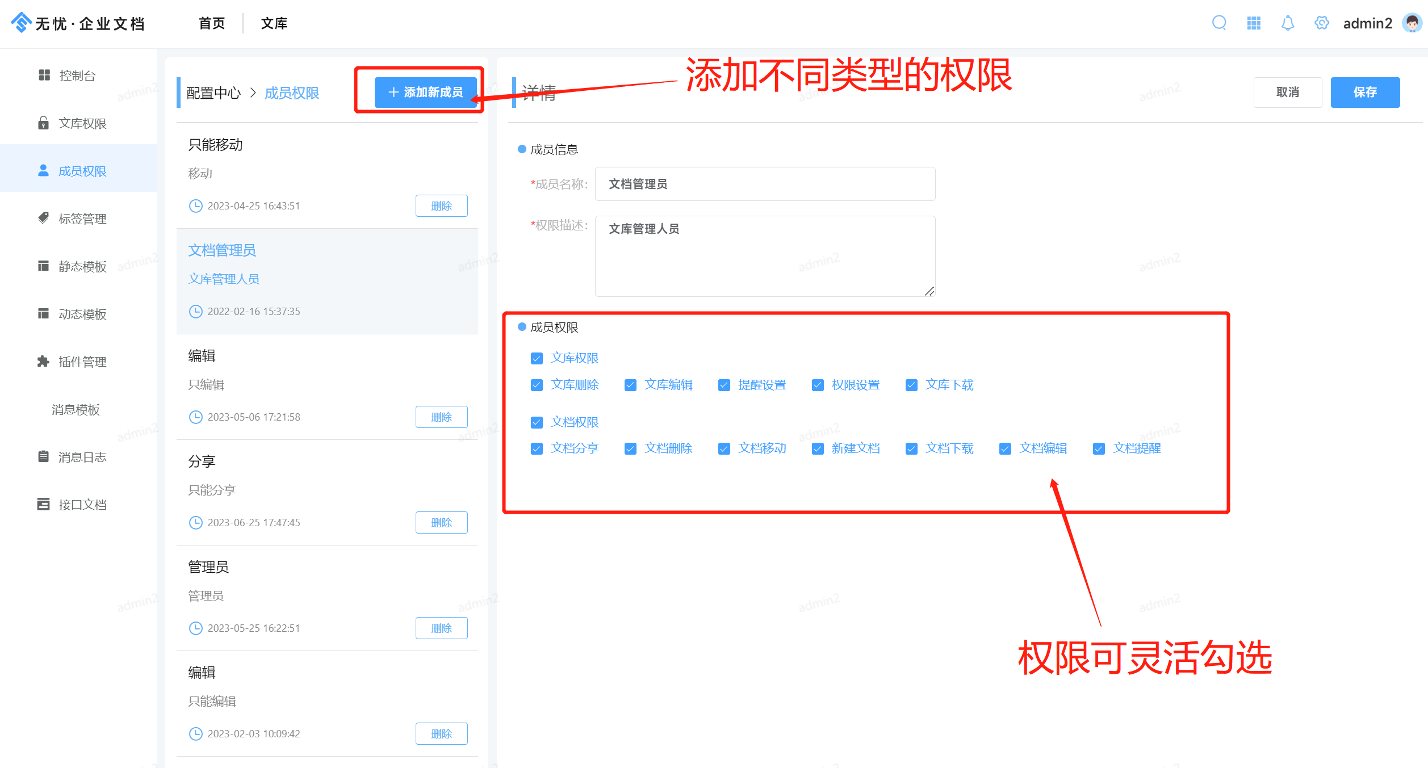
Task: Click the 保存 save button
Action: click(1364, 92)
